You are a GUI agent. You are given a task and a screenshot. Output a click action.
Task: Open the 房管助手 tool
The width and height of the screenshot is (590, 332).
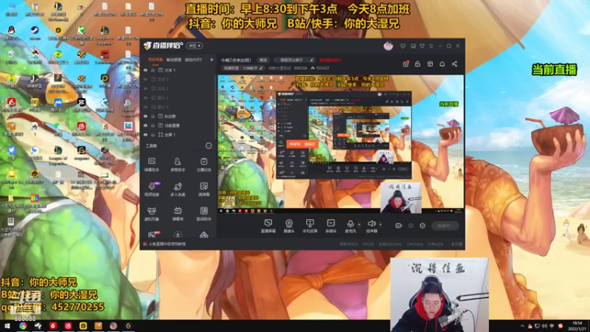click(x=178, y=165)
